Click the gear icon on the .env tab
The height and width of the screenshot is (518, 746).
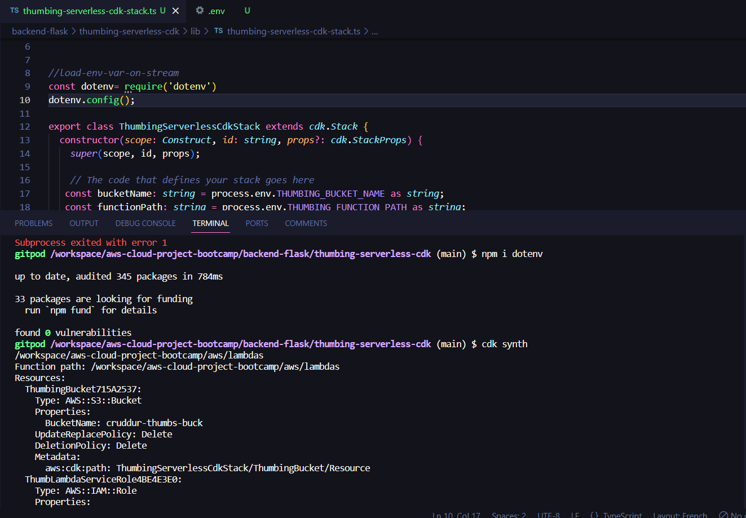tap(200, 11)
